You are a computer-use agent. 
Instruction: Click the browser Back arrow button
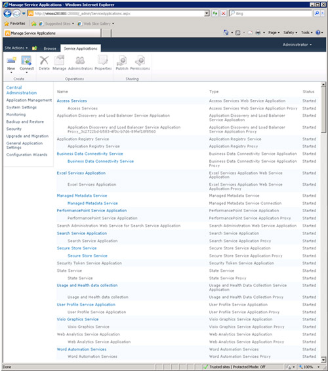click(x=8, y=14)
